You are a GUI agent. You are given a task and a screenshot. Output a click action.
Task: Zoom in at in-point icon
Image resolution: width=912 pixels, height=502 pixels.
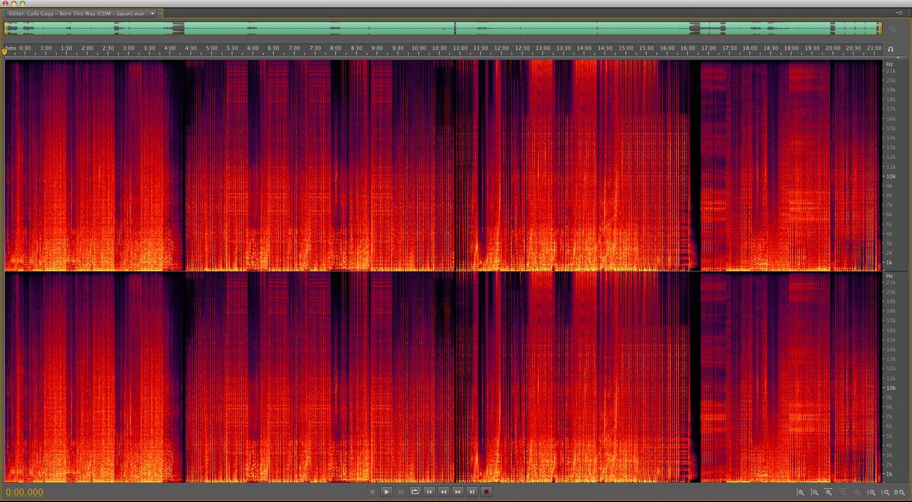(871, 492)
